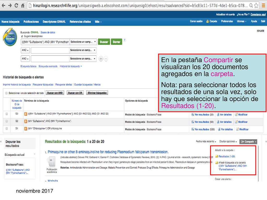Screen dimensions: 267x200
Task: Click Eliminar búsquedas button
Action: pos(97,93)
